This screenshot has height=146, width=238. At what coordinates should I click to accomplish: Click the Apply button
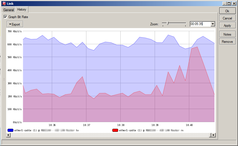(227, 26)
